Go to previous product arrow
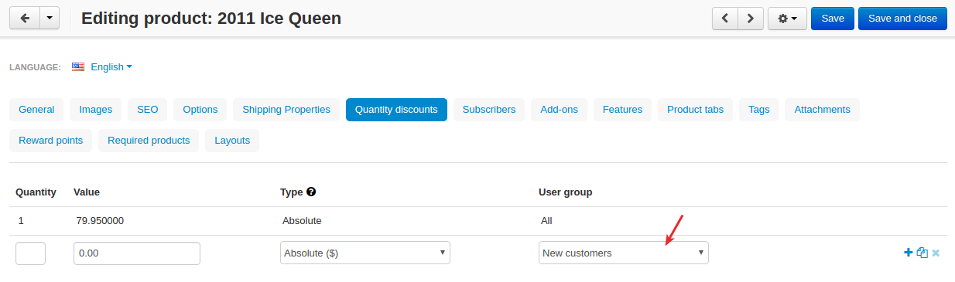This screenshot has height=282, width=955. click(x=724, y=18)
